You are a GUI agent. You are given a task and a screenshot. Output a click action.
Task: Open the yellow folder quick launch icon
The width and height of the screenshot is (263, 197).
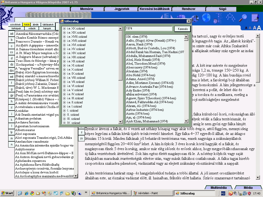pos(68,193)
